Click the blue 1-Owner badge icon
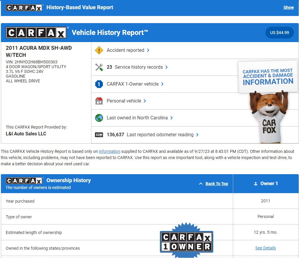 coord(99,84)
